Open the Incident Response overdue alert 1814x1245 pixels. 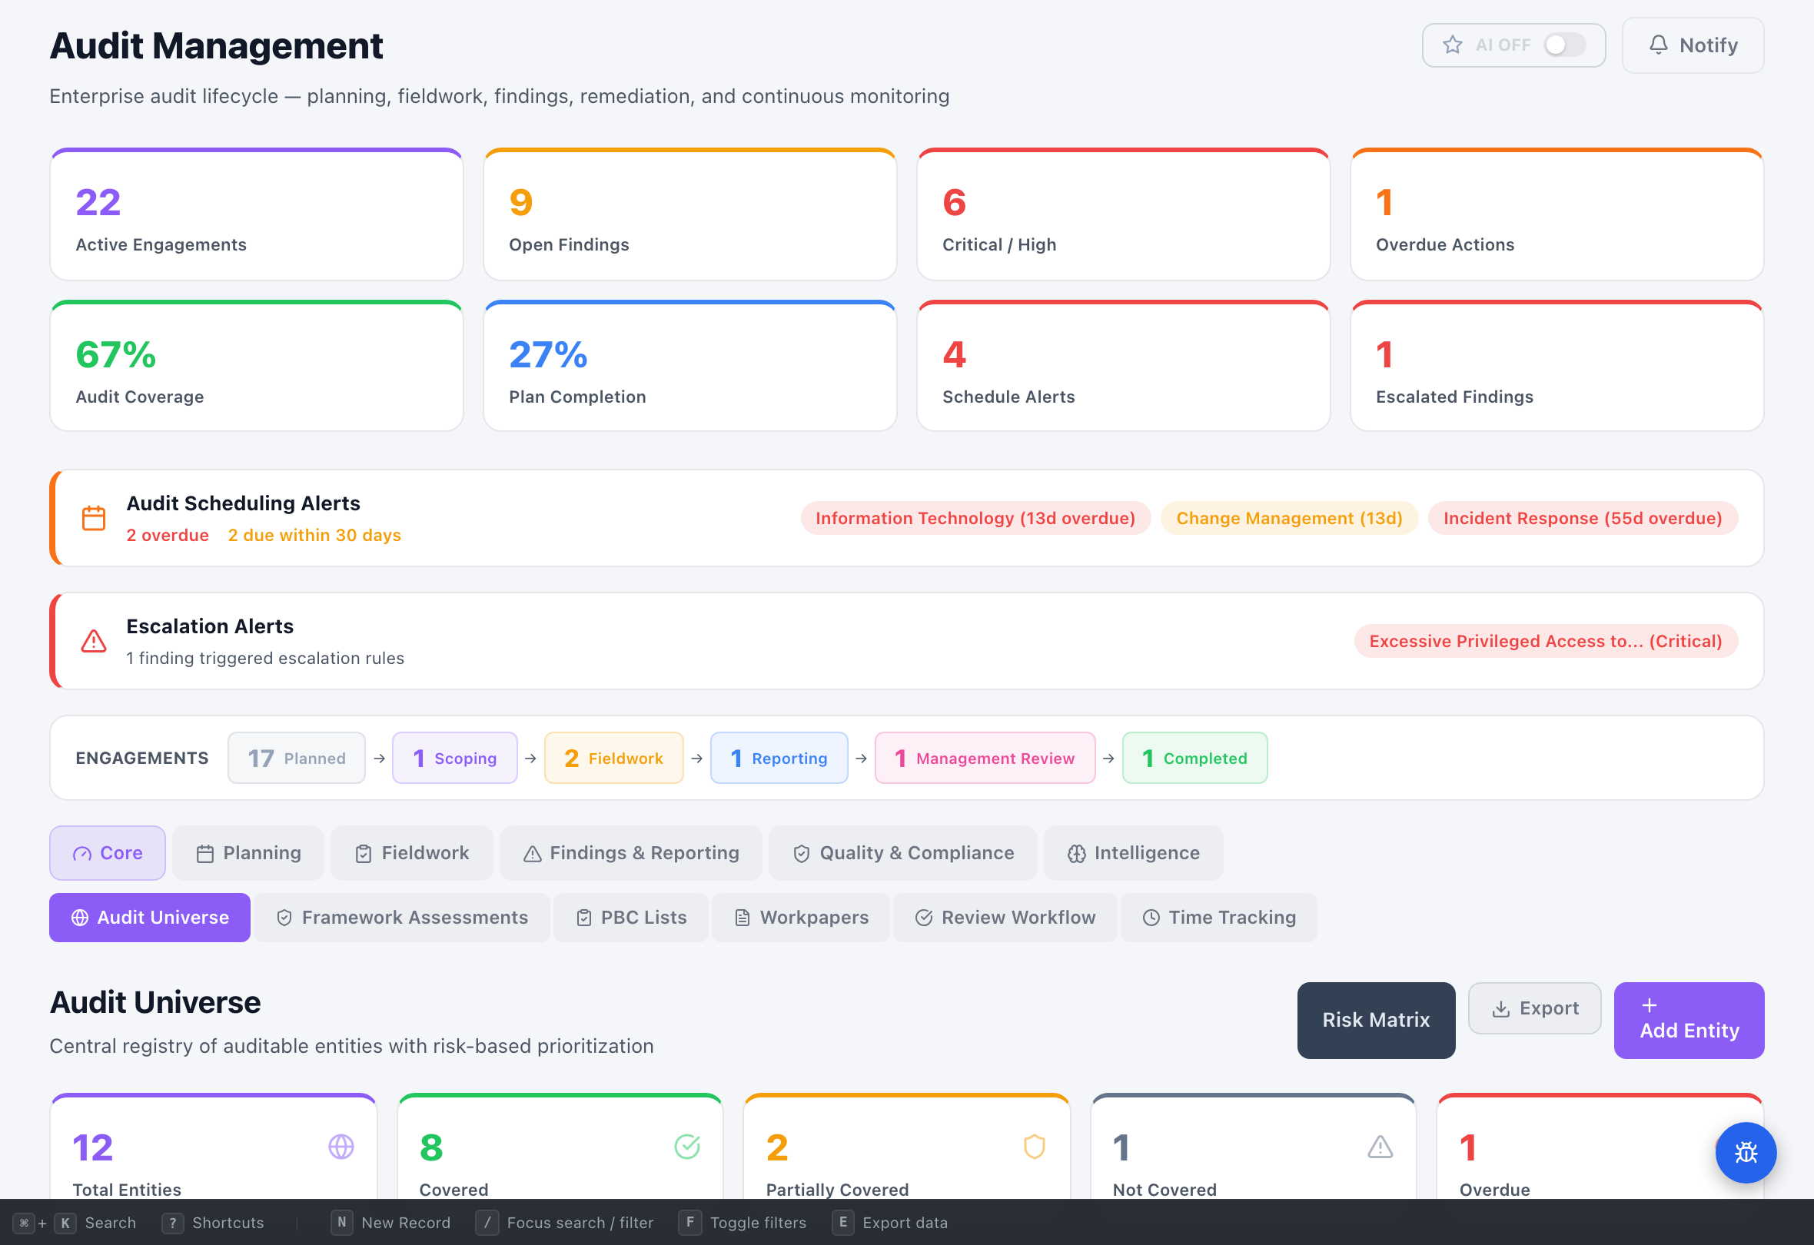click(1583, 517)
